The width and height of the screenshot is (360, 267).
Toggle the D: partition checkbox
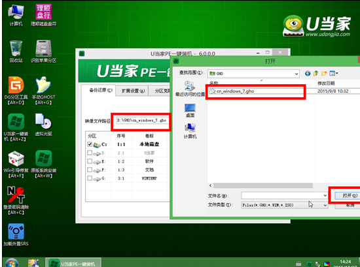click(90, 153)
